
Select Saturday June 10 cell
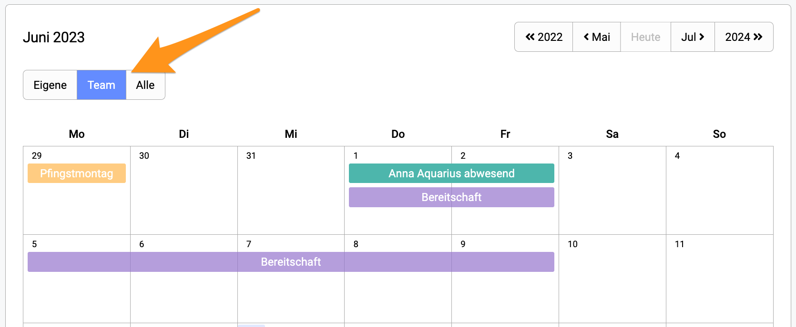[x=612, y=279]
